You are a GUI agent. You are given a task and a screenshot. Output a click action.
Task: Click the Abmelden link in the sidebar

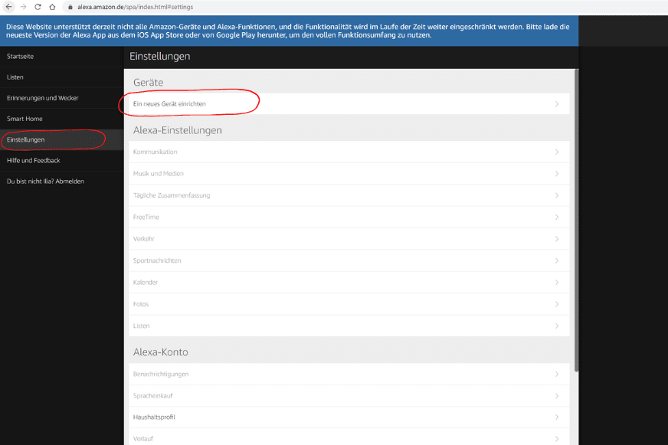click(71, 181)
